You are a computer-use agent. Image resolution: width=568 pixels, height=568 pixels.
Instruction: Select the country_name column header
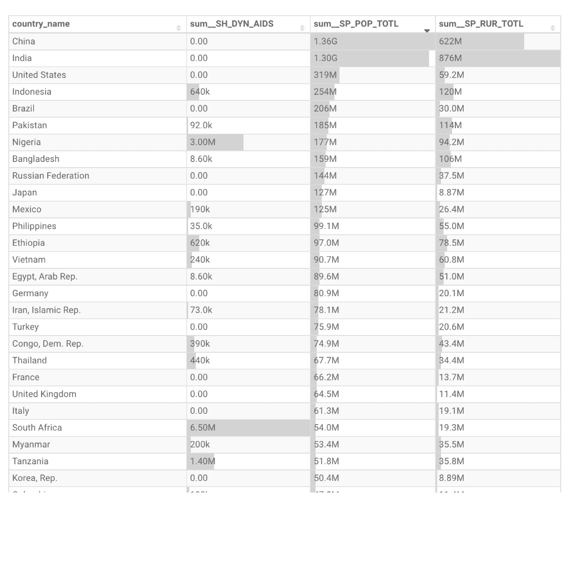coord(98,24)
